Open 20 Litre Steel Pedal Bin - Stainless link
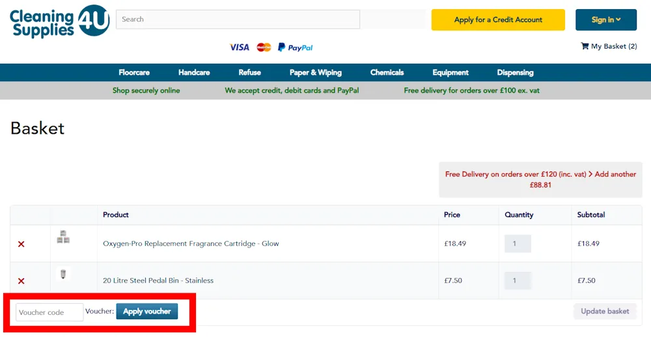 click(158, 281)
